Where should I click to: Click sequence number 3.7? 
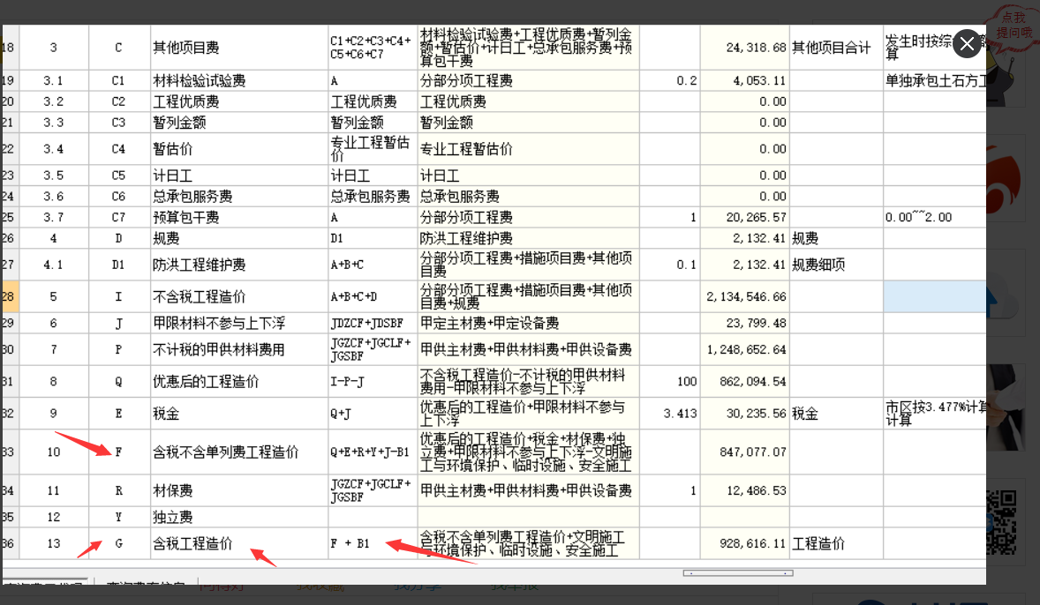[54, 217]
